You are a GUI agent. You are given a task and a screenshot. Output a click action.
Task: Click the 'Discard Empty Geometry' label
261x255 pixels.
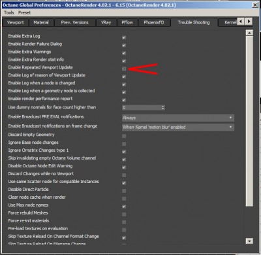(31, 135)
